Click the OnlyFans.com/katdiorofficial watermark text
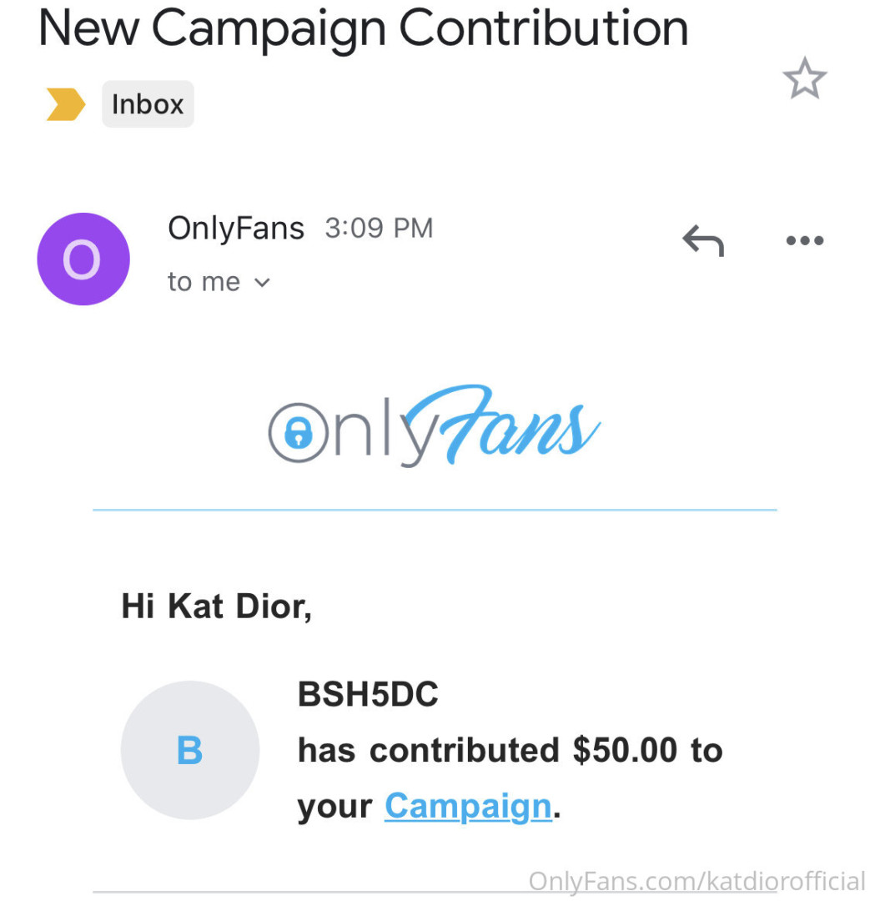Viewport: 870px width, 901px height. 697,881
